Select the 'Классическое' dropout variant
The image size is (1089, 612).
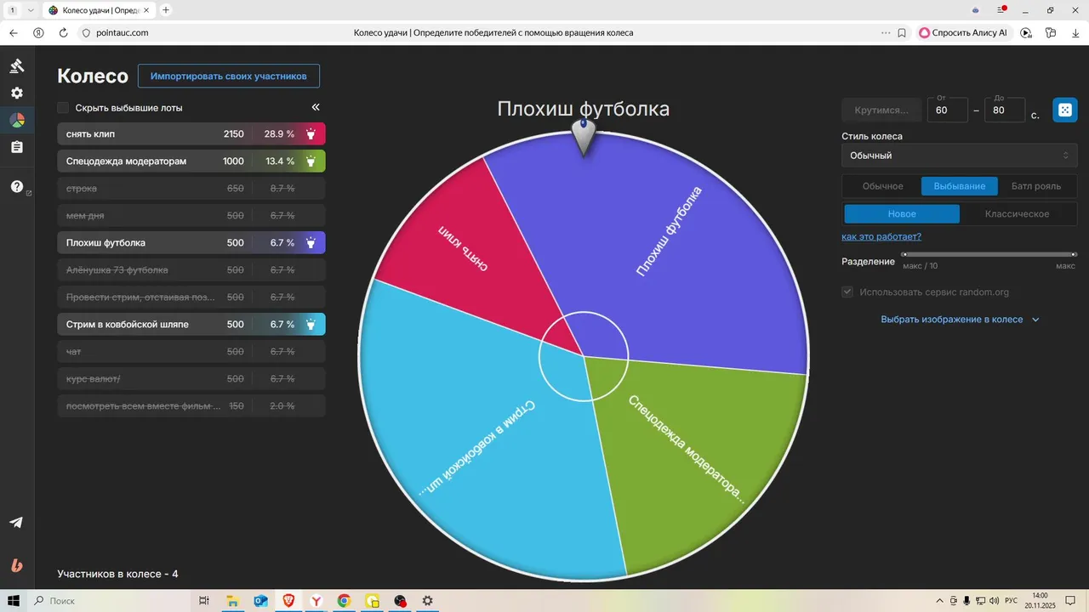point(1017,214)
